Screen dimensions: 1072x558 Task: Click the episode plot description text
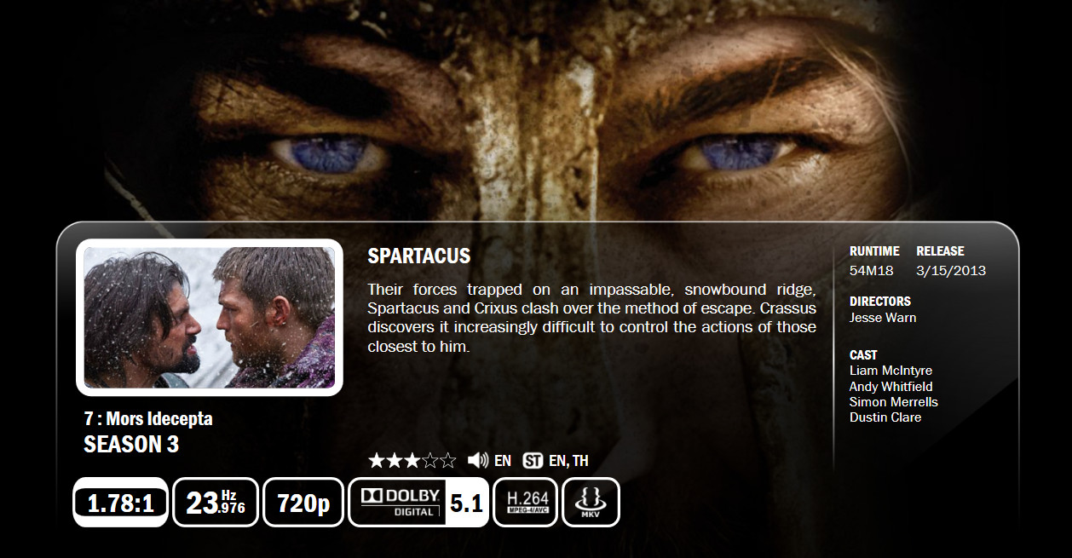(x=591, y=317)
